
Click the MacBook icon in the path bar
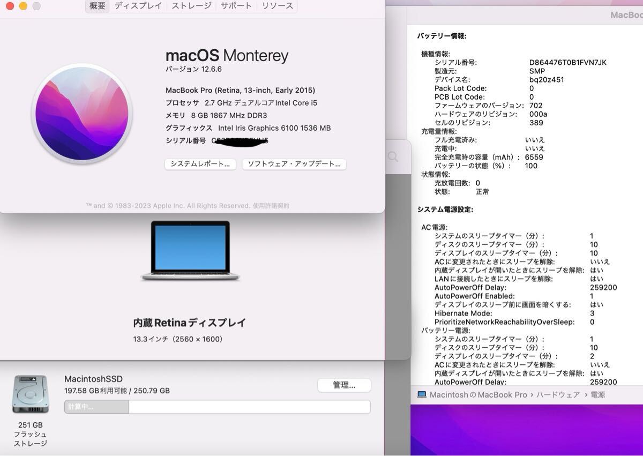click(422, 394)
